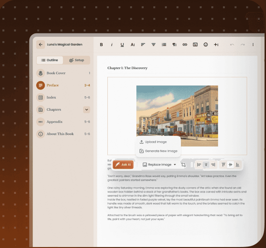This screenshot has width=266, height=248.
Task: Open the font size (A) tool
Action: 133,44
